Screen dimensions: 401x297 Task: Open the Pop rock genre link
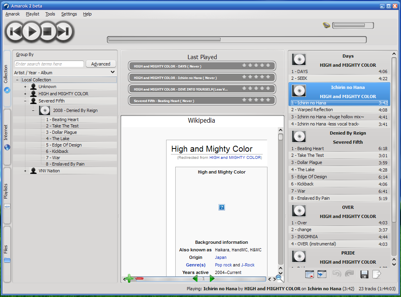223,265
